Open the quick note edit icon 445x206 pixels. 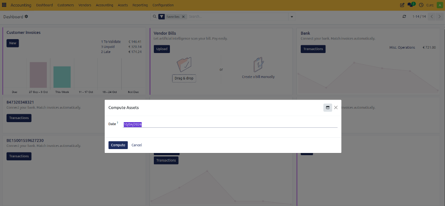coord(402,5)
